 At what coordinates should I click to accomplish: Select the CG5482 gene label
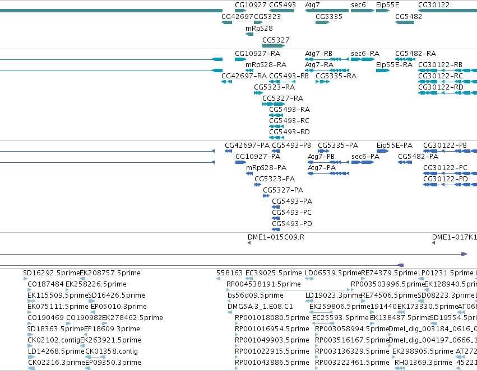point(409,17)
